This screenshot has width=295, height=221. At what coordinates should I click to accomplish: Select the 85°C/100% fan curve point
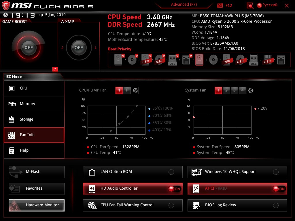click(x=137, y=106)
